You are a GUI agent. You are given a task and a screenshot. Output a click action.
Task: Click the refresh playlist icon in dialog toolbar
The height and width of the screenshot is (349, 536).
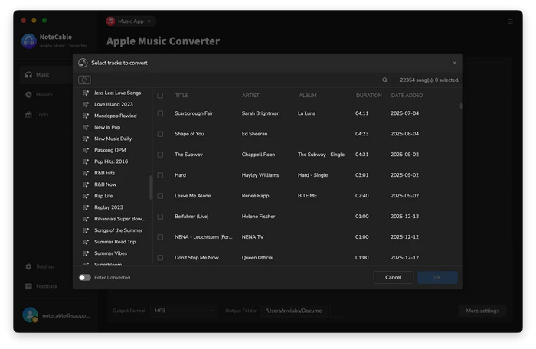(x=84, y=80)
